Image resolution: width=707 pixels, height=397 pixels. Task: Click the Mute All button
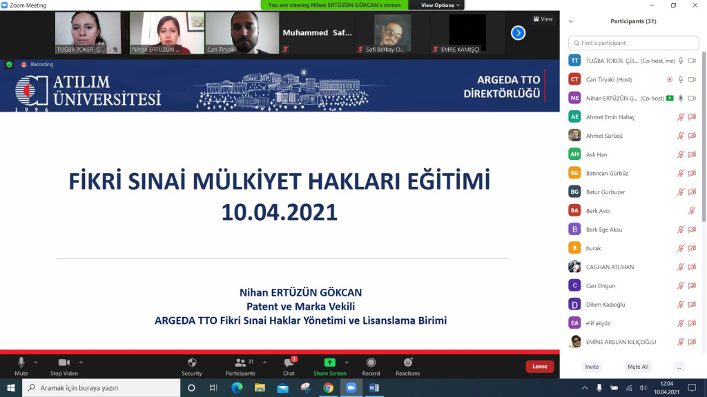click(637, 366)
